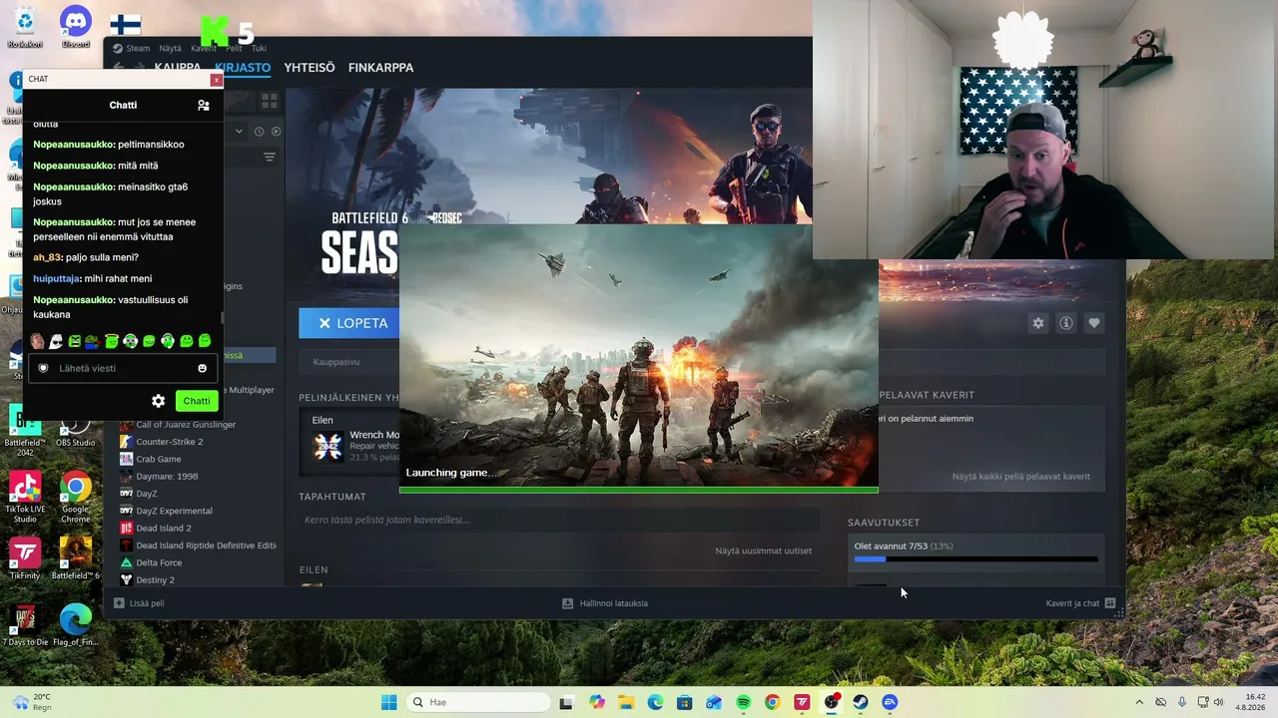
Task: Select Crab Game in the library list
Action: pyautogui.click(x=158, y=459)
